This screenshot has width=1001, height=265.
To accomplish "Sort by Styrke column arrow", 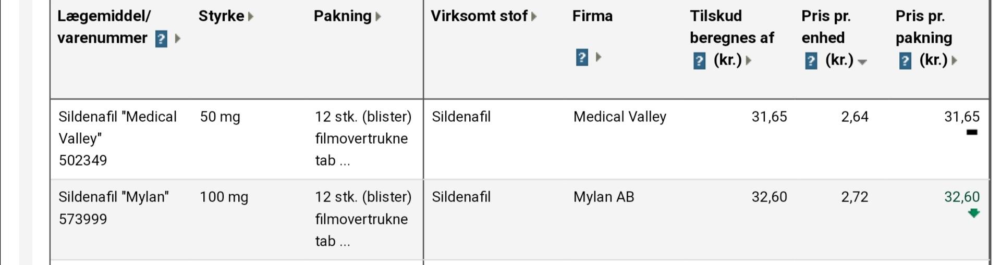I will [251, 17].
